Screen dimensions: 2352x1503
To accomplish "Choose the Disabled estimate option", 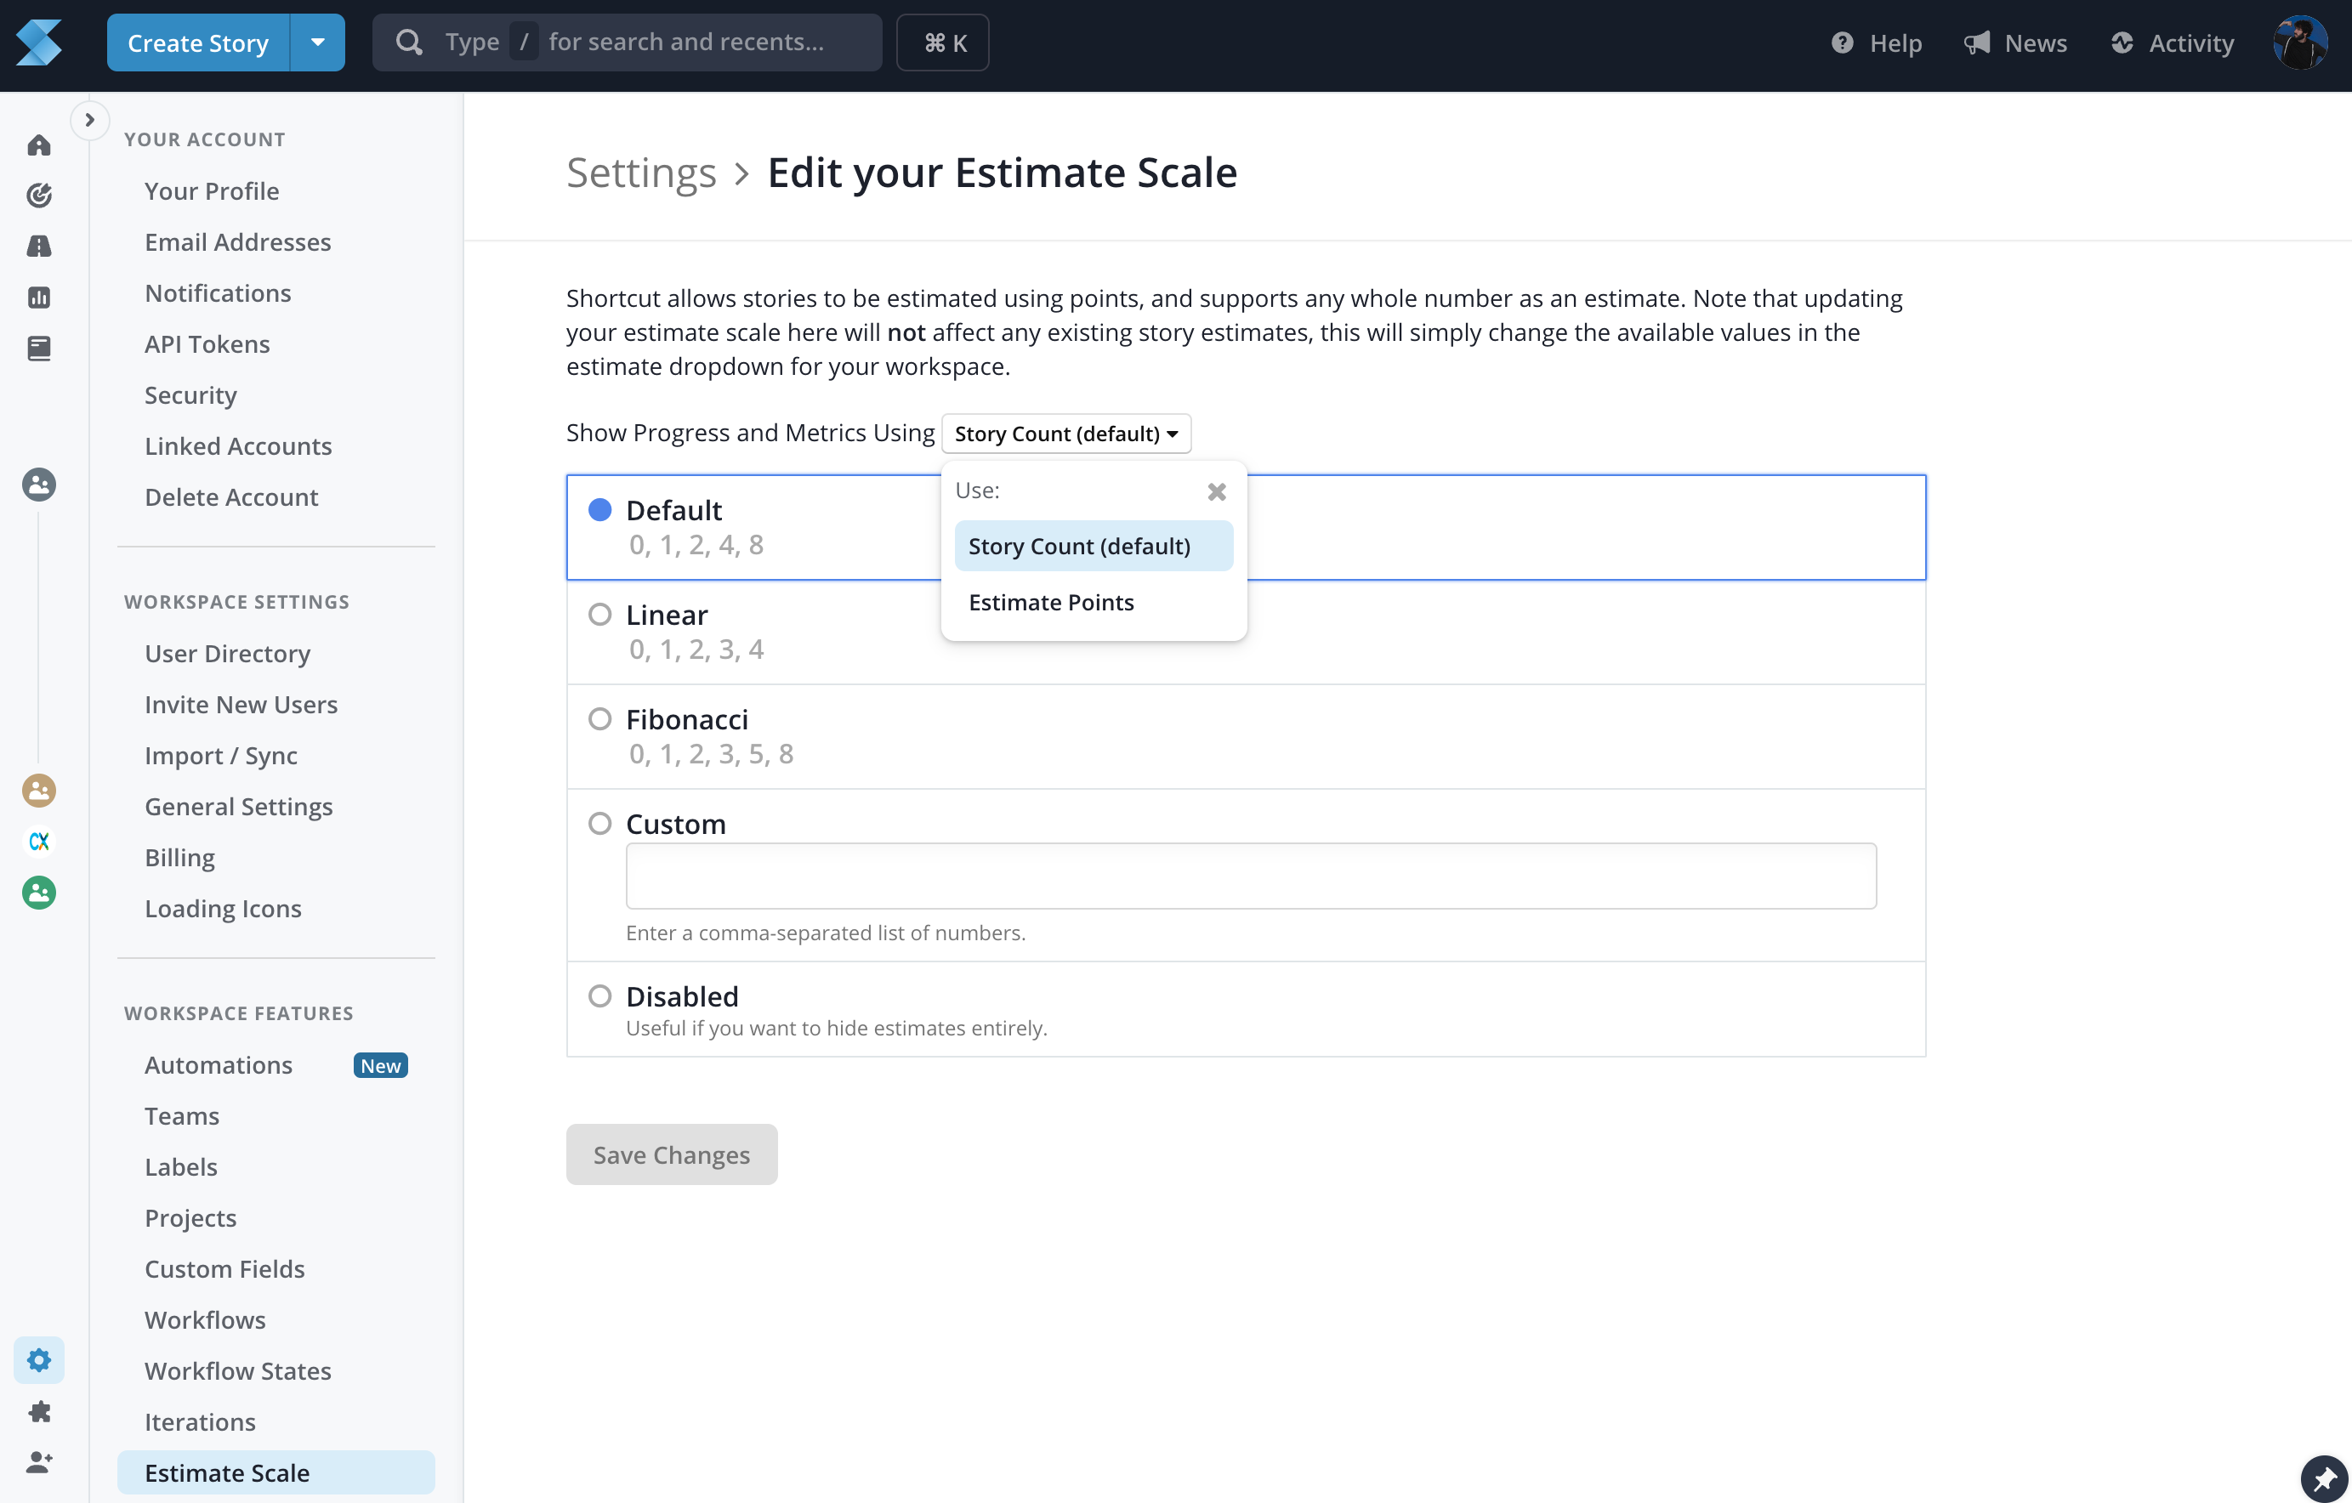I will 599,996.
